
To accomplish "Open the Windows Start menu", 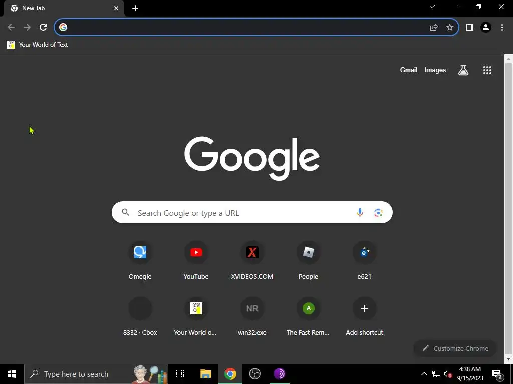I will click(x=12, y=374).
